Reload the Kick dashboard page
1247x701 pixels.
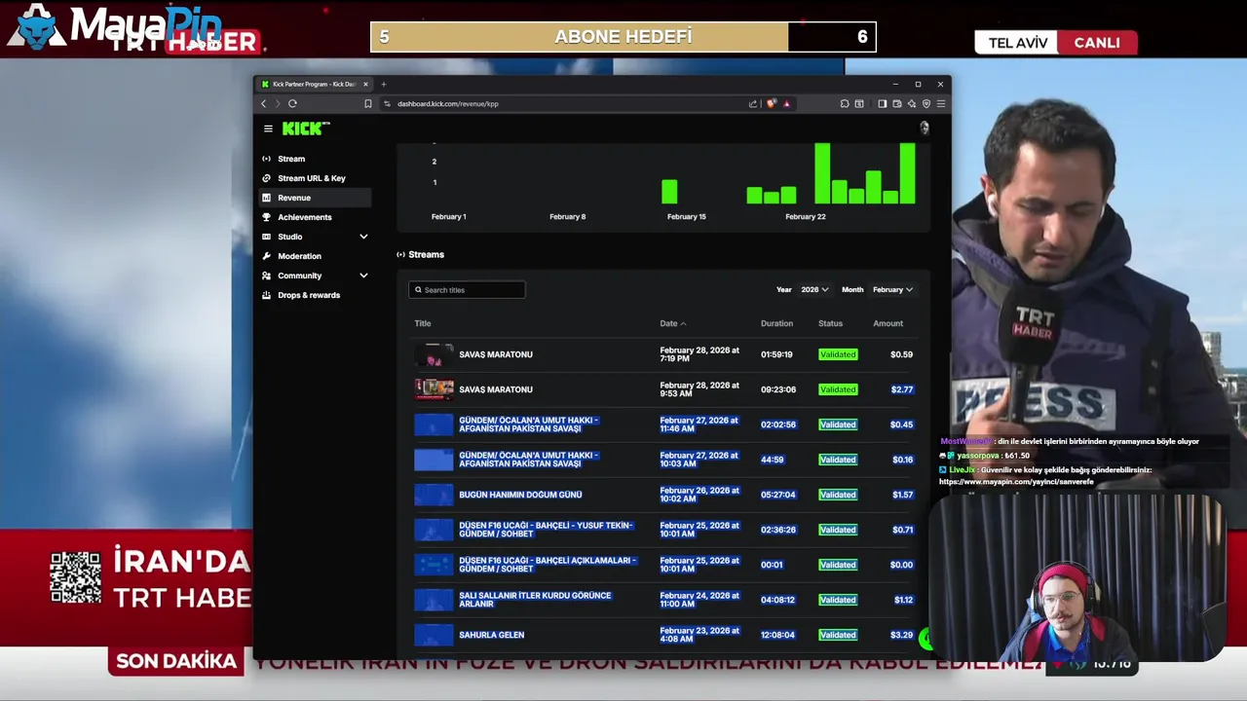click(292, 103)
